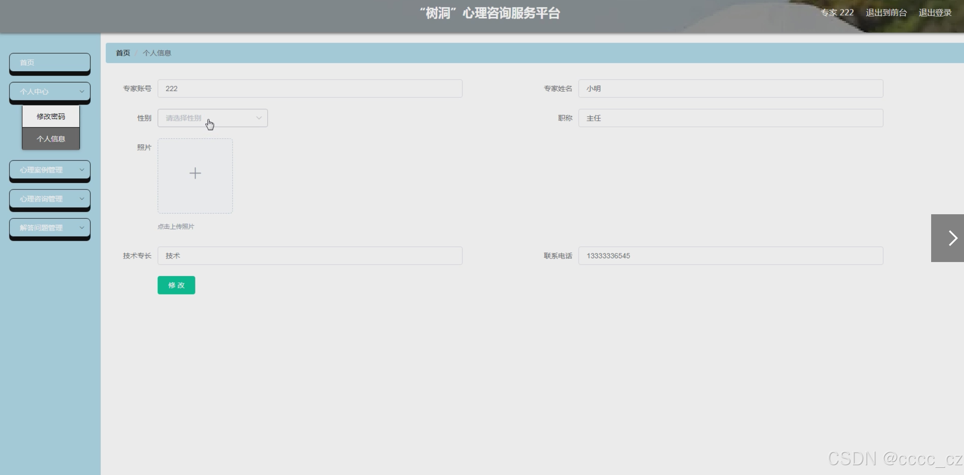Click the 退出到前台 link in the header
The height and width of the screenshot is (475, 964).
(x=886, y=13)
